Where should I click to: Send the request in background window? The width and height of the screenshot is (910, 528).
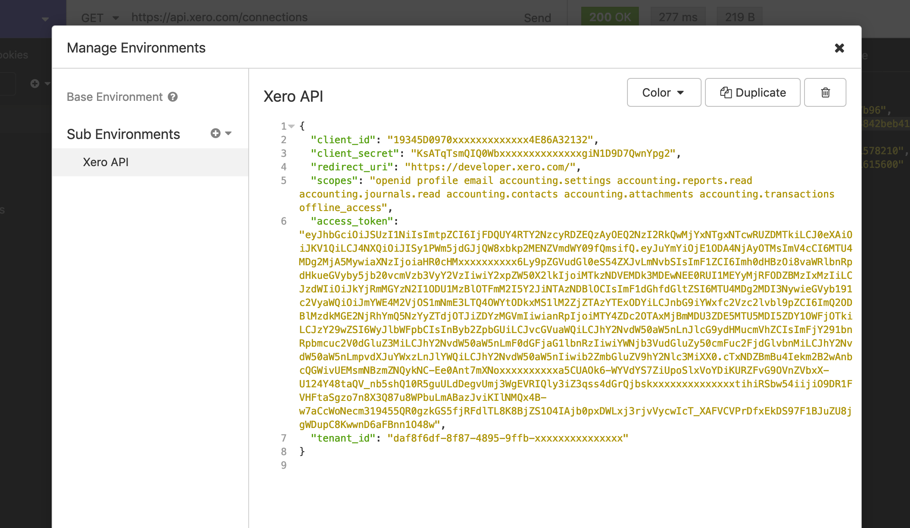click(x=537, y=18)
